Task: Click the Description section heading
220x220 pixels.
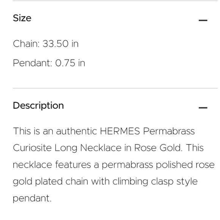Action: click(x=38, y=105)
